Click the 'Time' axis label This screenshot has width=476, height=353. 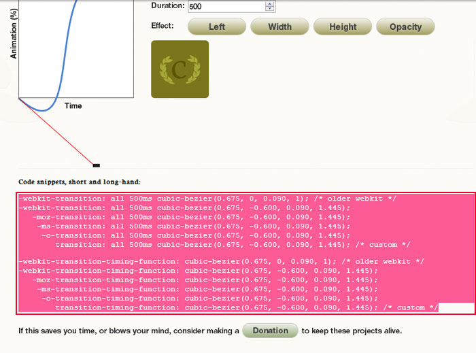pyautogui.click(x=73, y=106)
